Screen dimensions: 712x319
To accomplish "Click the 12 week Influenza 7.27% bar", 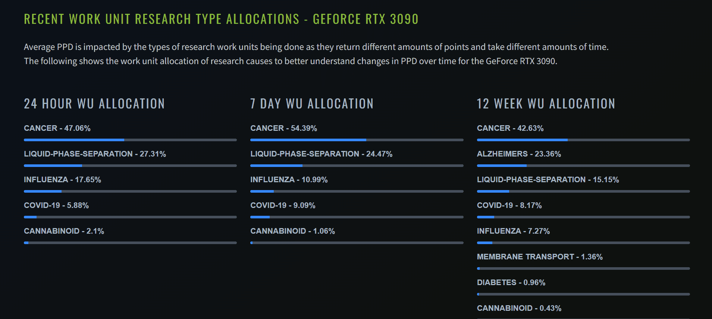I will click(583, 243).
